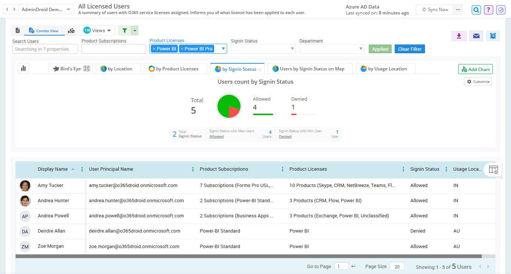Click the Go to Page input field
The width and height of the screenshot is (511, 274).
(341, 266)
